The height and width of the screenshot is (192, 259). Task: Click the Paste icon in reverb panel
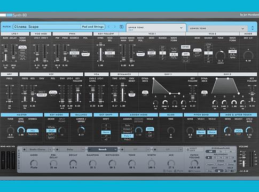pyautogui.click(x=175, y=171)
